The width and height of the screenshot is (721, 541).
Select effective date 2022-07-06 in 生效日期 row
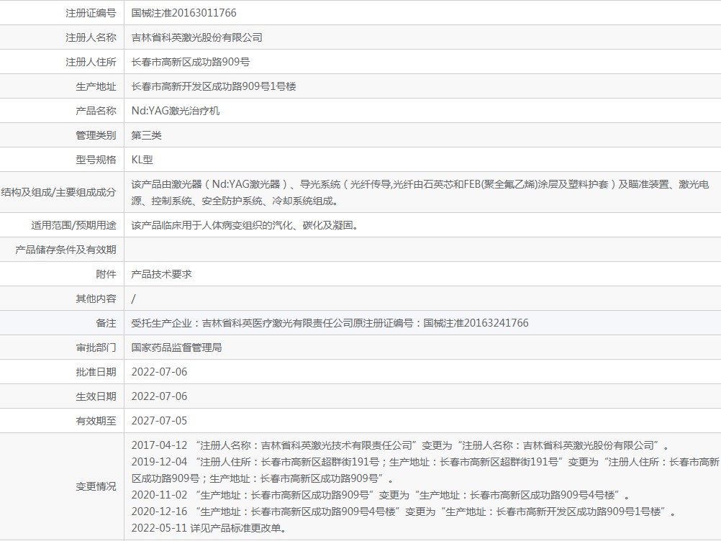(x=160, y=396)
